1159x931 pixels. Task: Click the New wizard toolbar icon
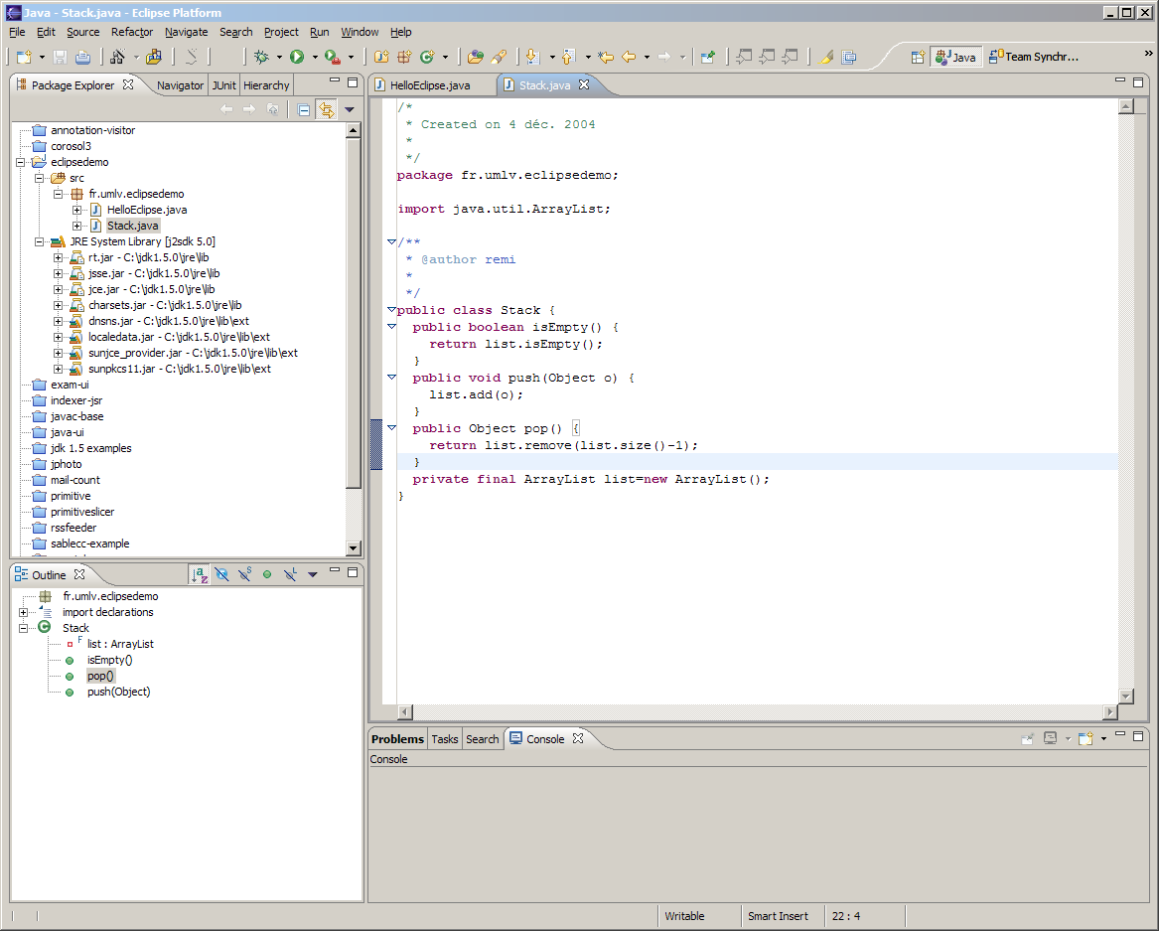coord(24,58)
